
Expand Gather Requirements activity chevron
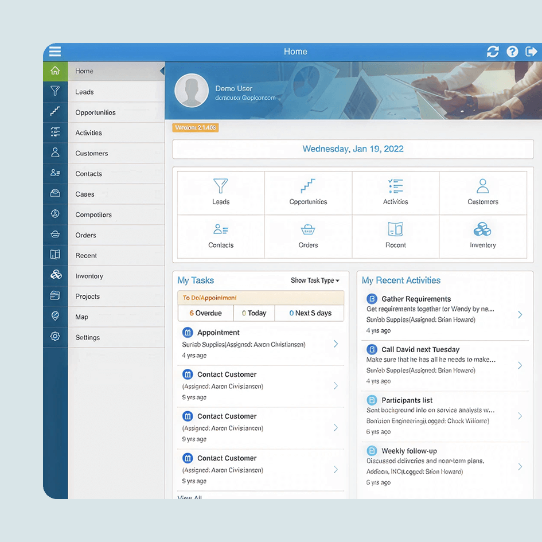click(520, 314)
